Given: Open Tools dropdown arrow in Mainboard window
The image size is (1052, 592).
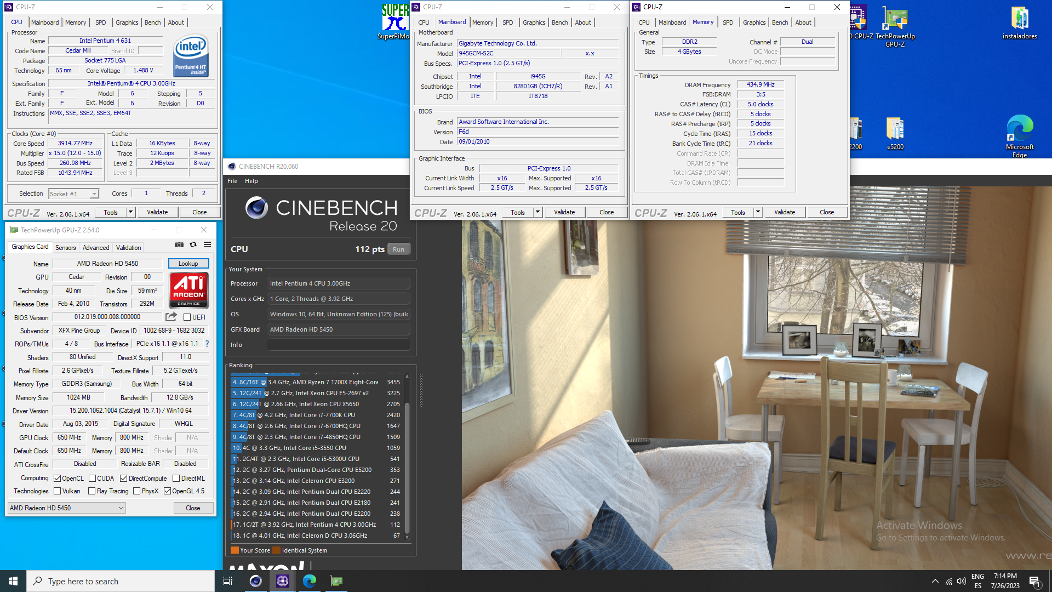Looking at the screenshot, I should click(538, 212).
